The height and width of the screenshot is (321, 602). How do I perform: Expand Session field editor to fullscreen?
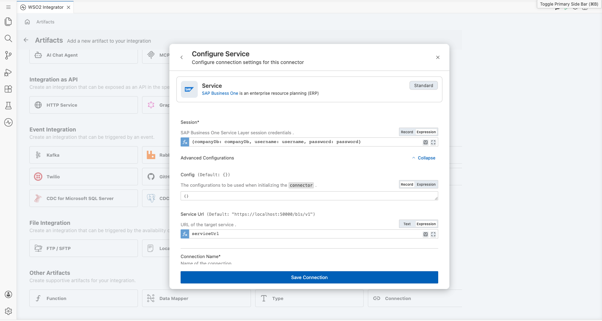(x=433, y=142)
